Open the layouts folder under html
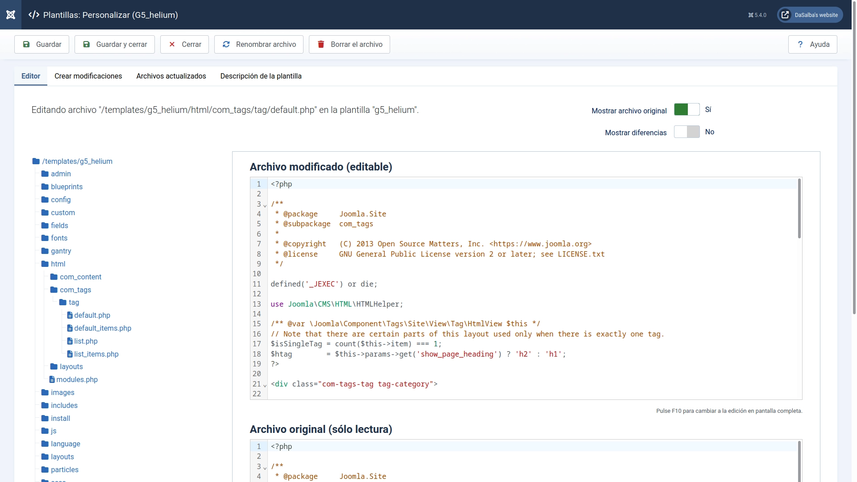This screenshot has width=857, height=482. pos(71,366)
